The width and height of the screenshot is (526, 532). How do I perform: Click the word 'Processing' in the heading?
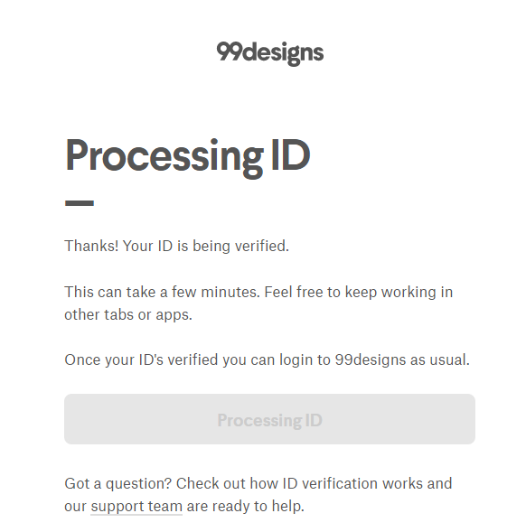pos(164,158)
